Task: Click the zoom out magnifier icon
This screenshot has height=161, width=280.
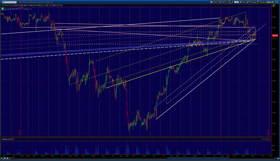Action: click(x=7, y=158)
